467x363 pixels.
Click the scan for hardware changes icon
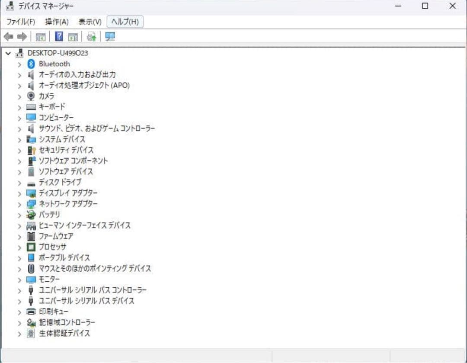click(x=91, y=36)
